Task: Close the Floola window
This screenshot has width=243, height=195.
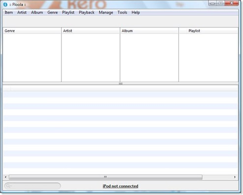Action: (232, 3)
